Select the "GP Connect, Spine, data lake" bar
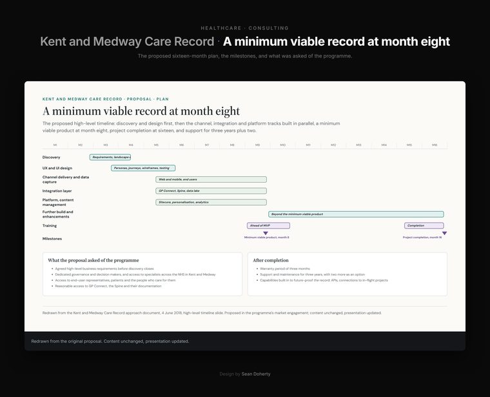 tap(211, 191)
